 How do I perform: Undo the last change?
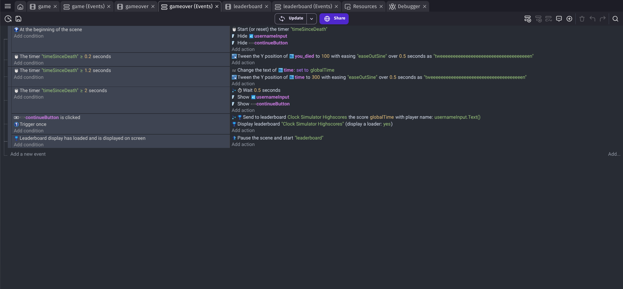click(x=592, y=19)
